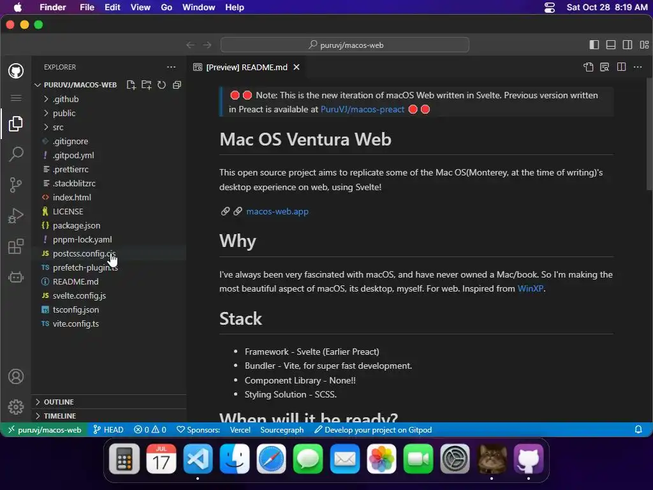Open the Source Control icon

click(16, 184)
